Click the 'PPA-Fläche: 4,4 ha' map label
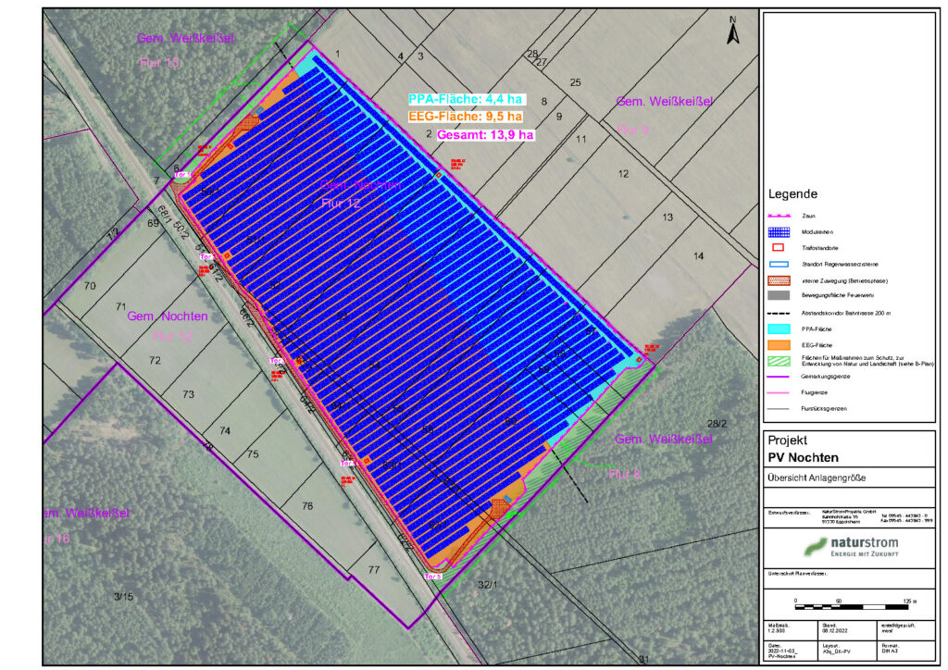This screenshot has width=948, height=670. [466, 99]
